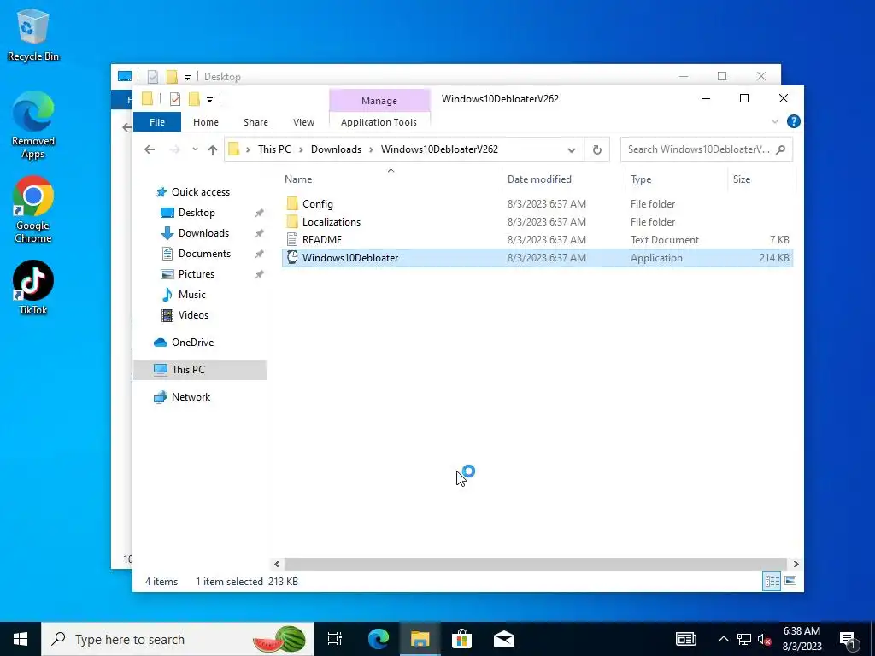Image resolution: width=875 pixels, height=656 pixels.
Task: Expand the ribbon with the chevron
Action: point(774,121)
